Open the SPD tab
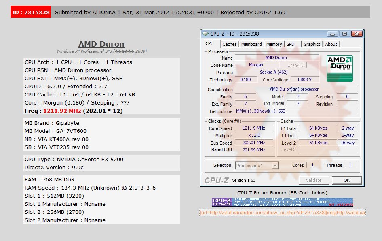Viewport: 382px width, 241px height. tap(290, 44)
